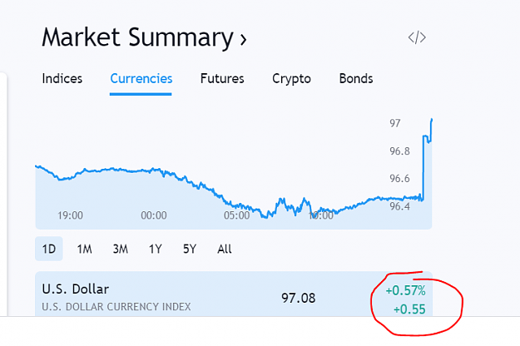The height and width of the screenshot is (346, 520).
Task: Click the U.S. DOLLAR CURRENCY INDEX subtitle
Action: 116,307
